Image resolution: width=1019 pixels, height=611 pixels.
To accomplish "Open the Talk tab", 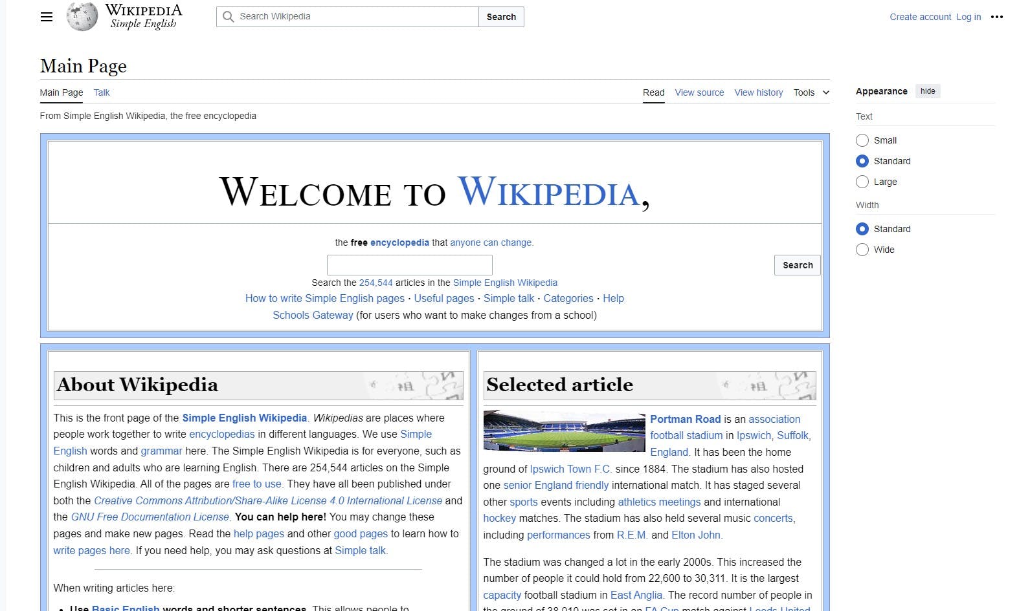I will 102,92.
